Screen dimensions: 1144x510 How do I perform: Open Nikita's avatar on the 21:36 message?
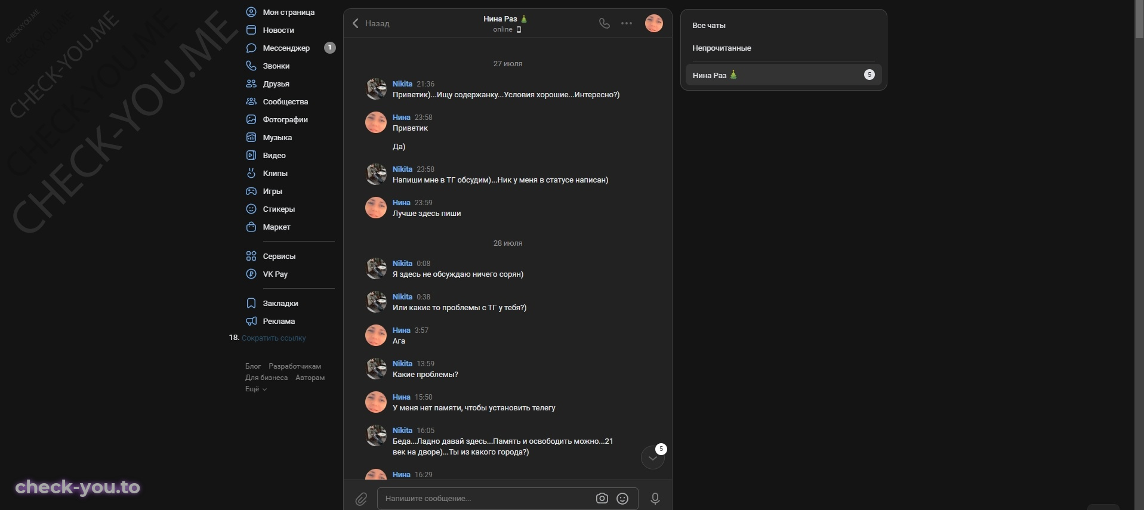point(376,89)
